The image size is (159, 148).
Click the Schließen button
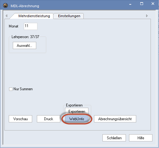(x=114, y=138)
